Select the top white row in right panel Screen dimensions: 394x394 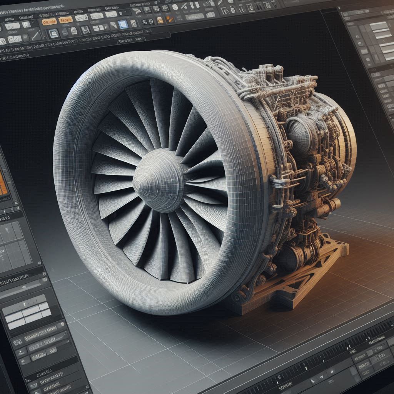point(379,25)
